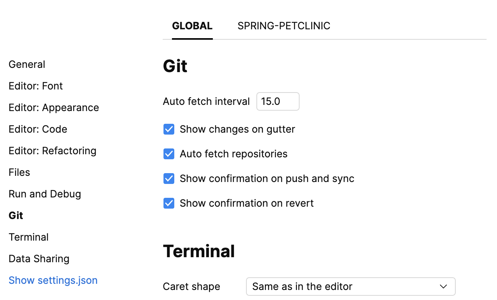
Task: Go to Editor: Appearance section
Action: point(54,108)
